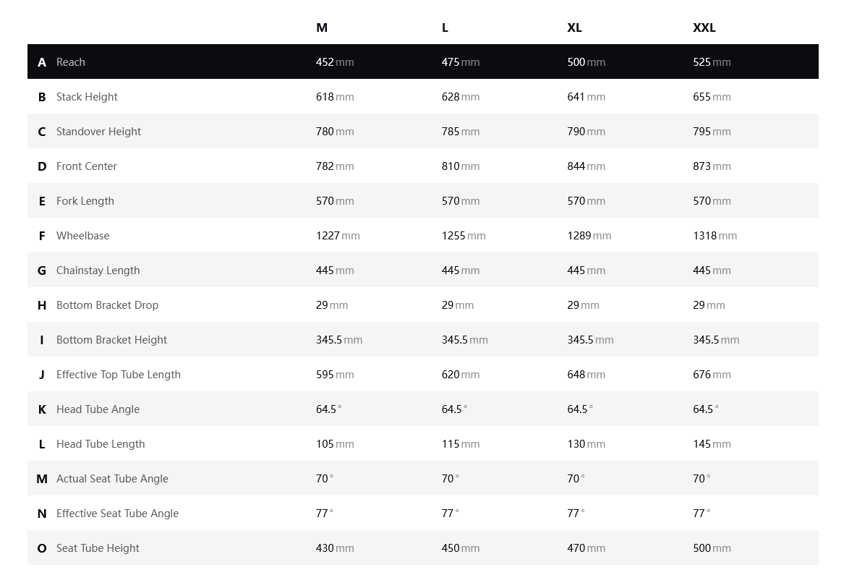
Task: Select the XL size column header
Action: 574,27
